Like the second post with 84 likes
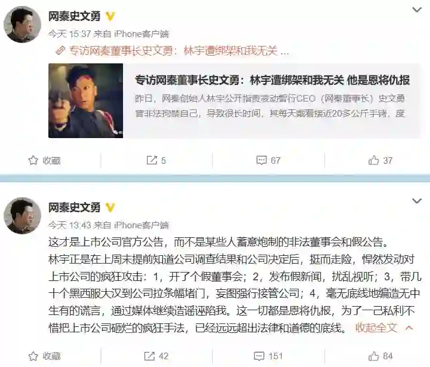 373,356
